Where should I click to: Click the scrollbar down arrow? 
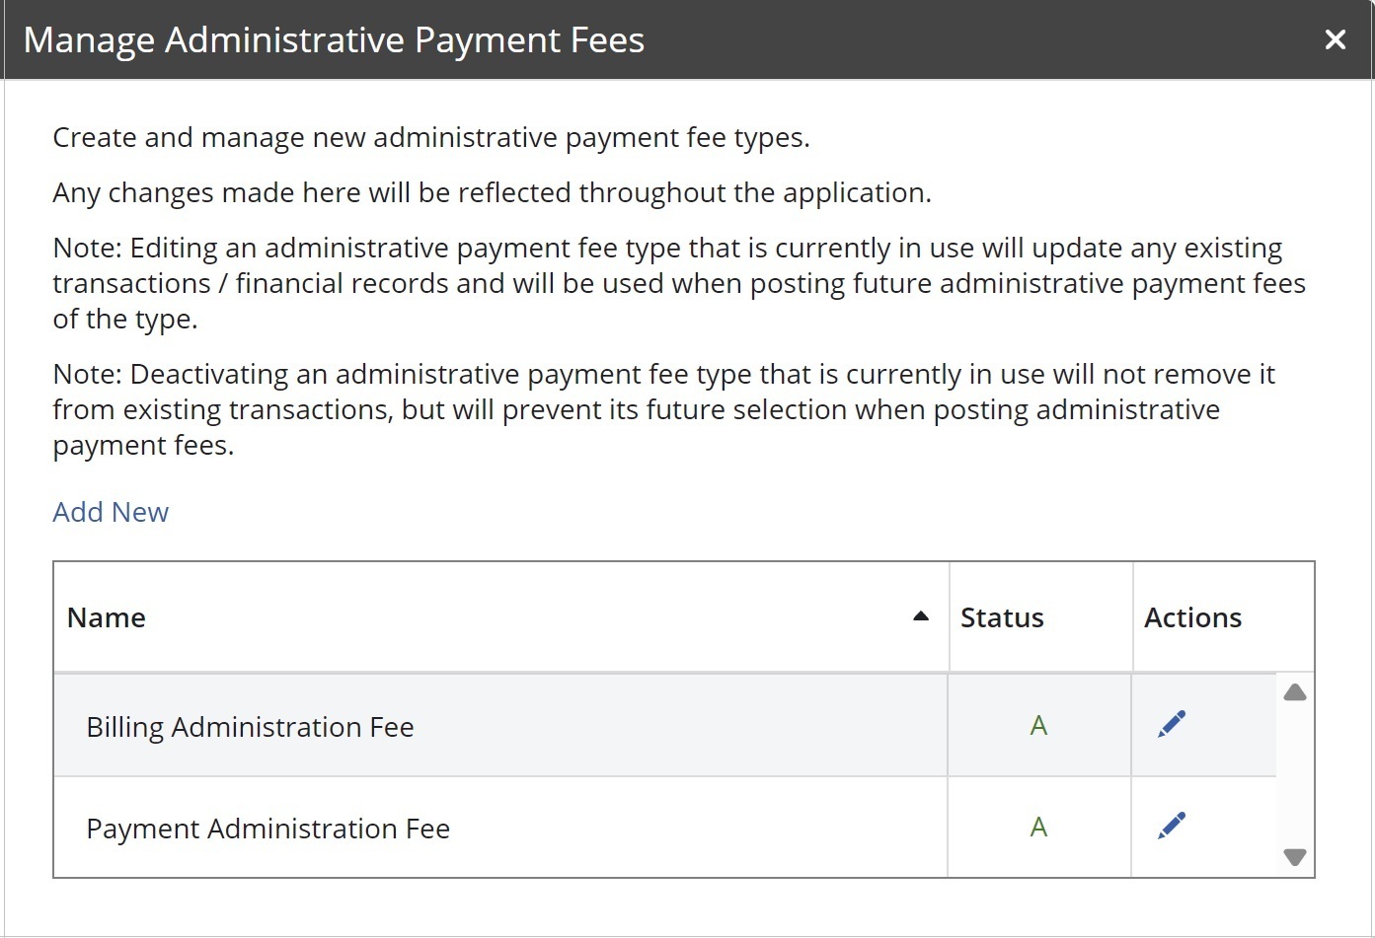tap(1294, 857)
